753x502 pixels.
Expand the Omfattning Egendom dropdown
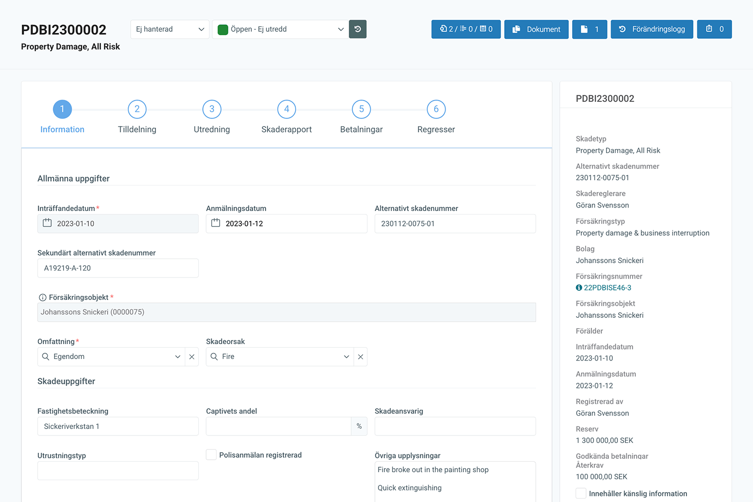pyautogui.click(x=177, y=357)
